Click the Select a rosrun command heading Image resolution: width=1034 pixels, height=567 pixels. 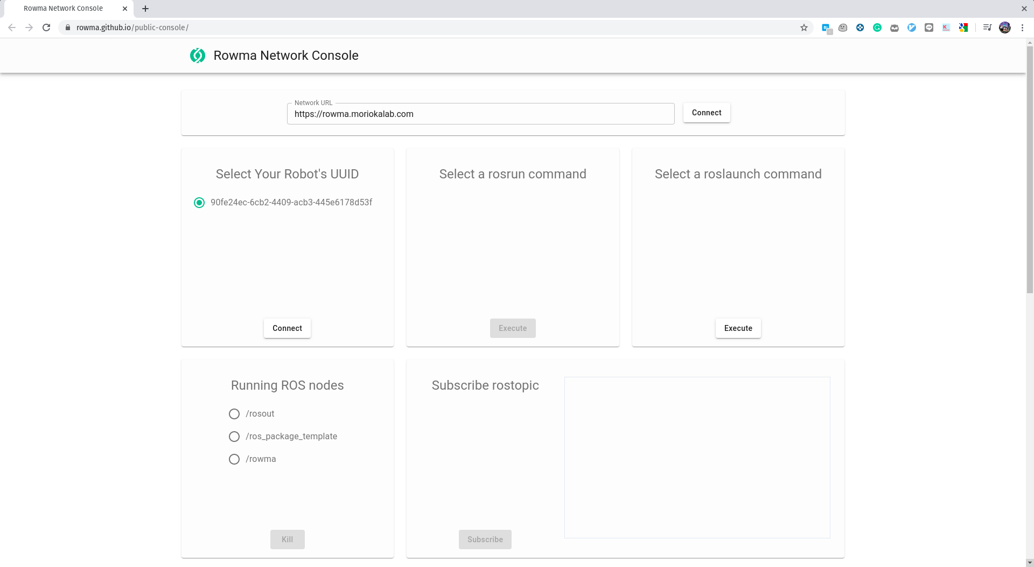pyautogui.click(x=513, y=174)
